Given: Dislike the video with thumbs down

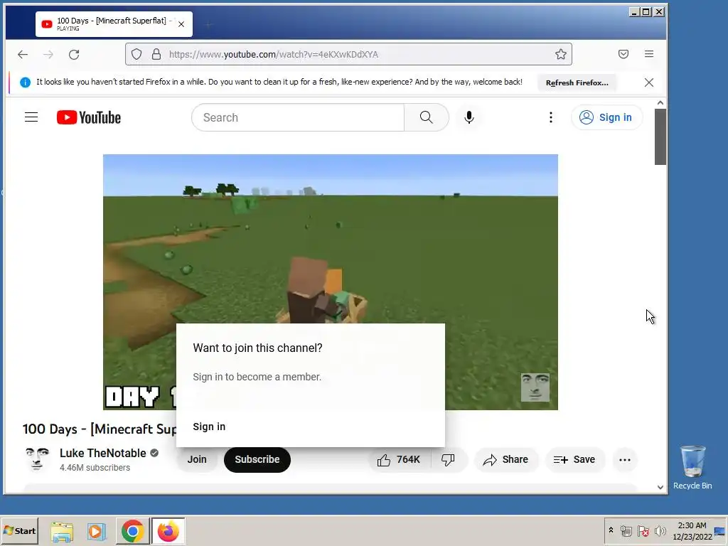Looking at the screenshot, I should (x=448, y=460).
